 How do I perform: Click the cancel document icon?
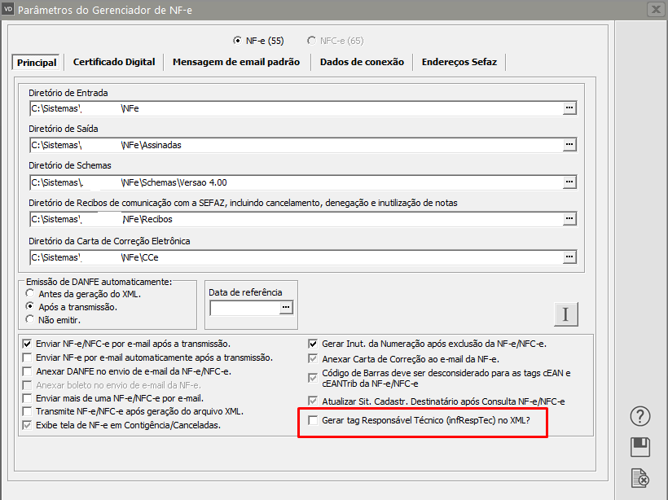tap(640, 478)
